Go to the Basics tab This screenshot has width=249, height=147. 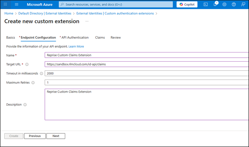(x=10, y=38)
